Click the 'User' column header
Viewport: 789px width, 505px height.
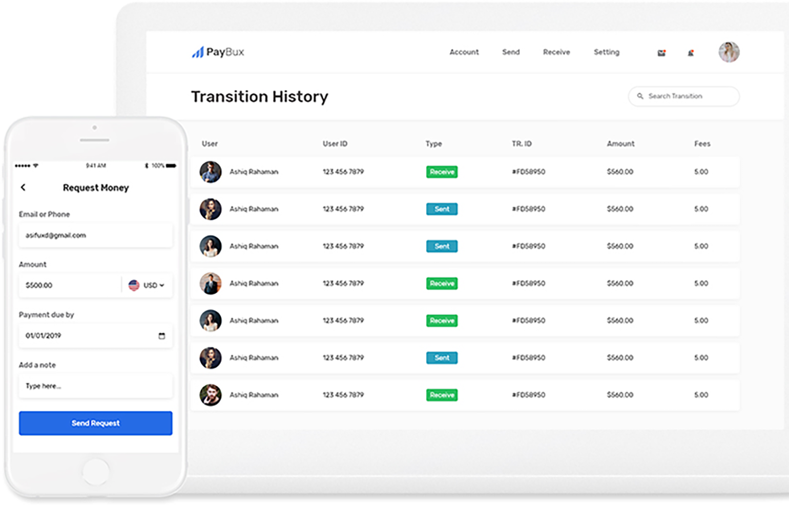click(x=210, y=144)
